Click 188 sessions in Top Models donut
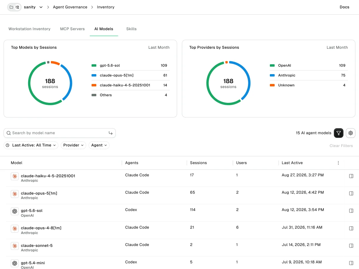Viewport: 359px width, 269px height. pos(50,83)
